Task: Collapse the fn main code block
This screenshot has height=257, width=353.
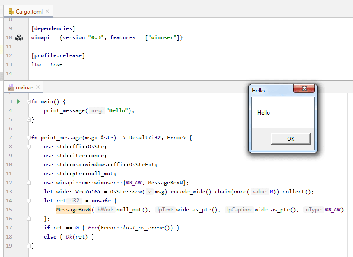Action: click(28, 101)
